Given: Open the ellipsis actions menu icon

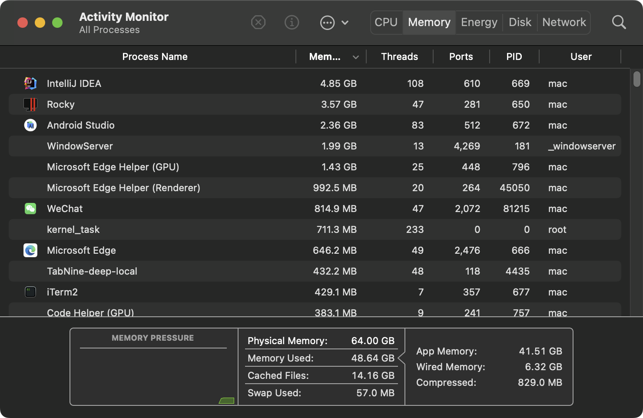Looking at the screenshot, I should [327, 23].
